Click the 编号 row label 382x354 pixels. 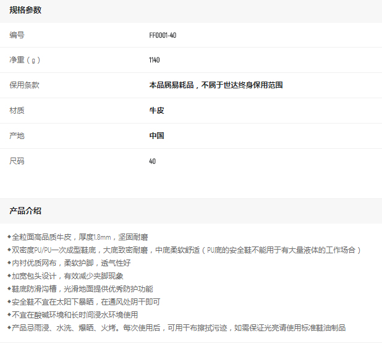click(17, 35)
